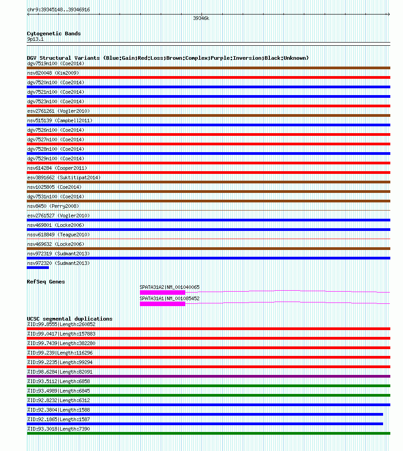Open nssv618849 (Teague2010) variant
Image resolution: width=403 pixels, height=451 pixels.
(58, 235)
